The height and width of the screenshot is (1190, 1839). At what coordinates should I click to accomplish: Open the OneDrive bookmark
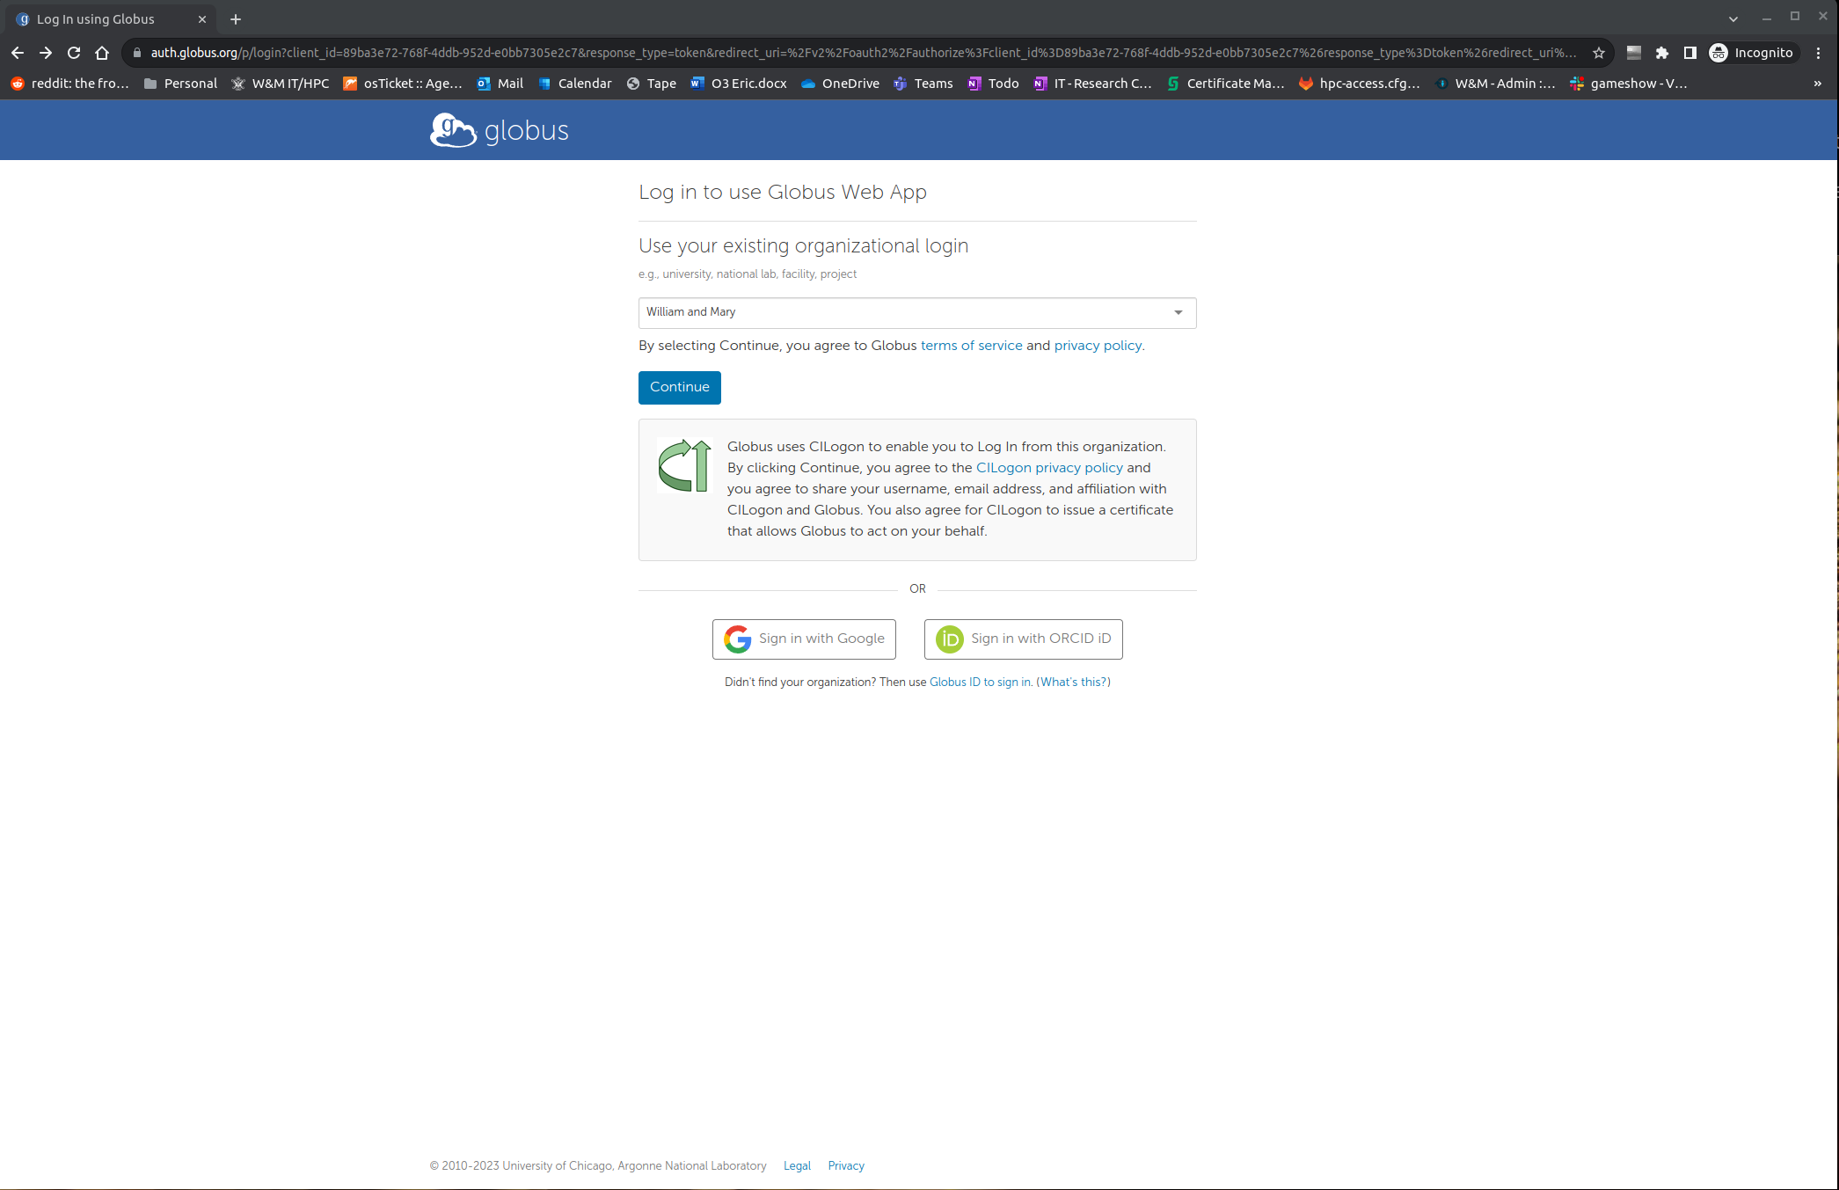[840, 84]
